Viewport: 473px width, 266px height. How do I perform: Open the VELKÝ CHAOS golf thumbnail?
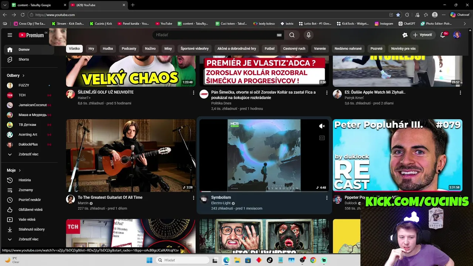click(x=131, y=71)
